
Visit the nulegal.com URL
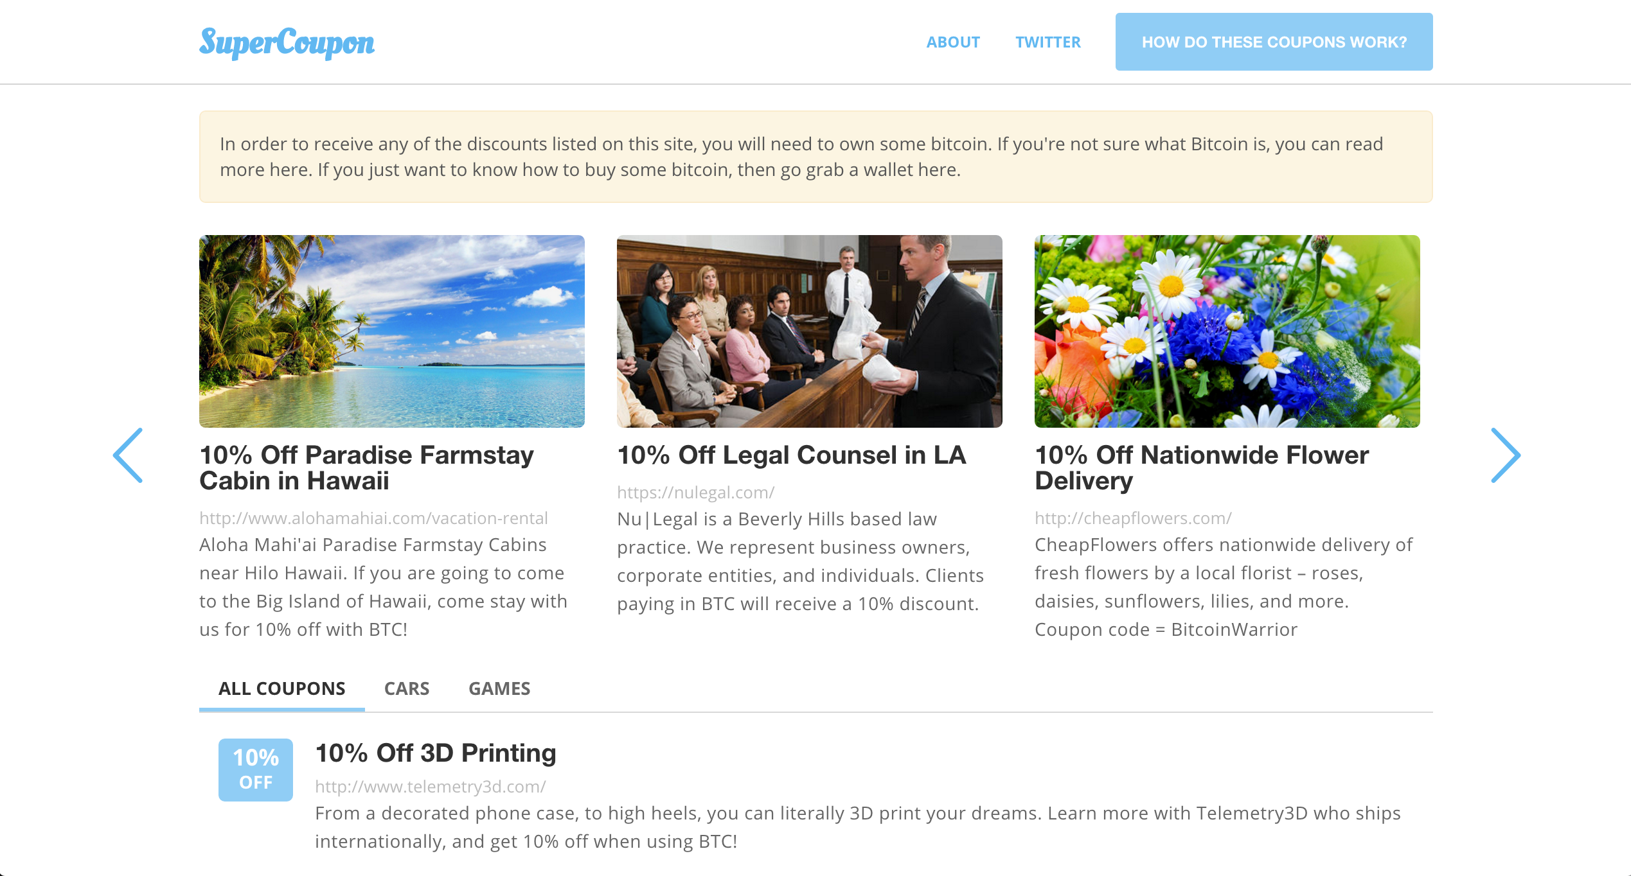696,493
